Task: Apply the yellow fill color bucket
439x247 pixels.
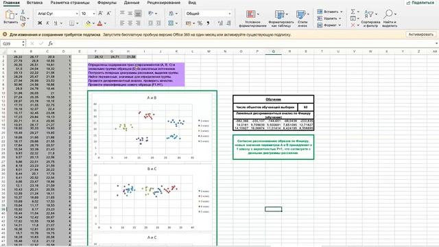Action: pyautogui.click(x=88, y=23)
